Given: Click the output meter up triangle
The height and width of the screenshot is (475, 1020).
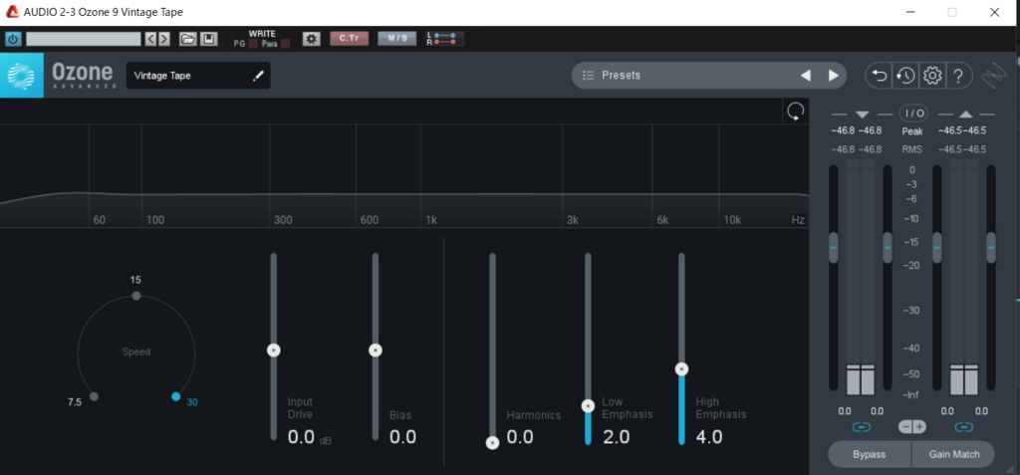Looking at the screenshot, I should click(965, 115).
